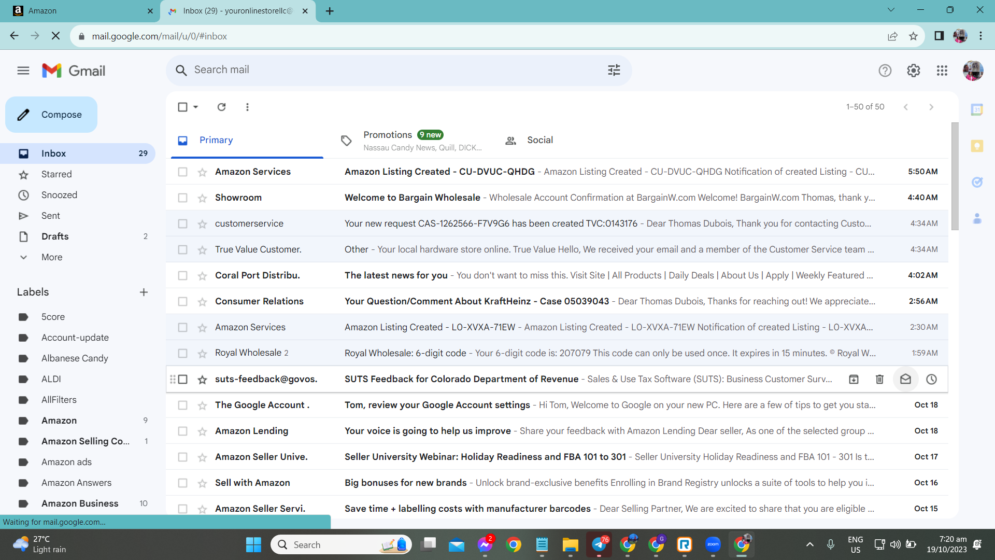Image resolution: width=995 pixels, height=560 pixels.
Task: Star the Amazon Listing Created CU-DVUC-QHDG email
Action: pyautogui.click(x=202, y=172)
